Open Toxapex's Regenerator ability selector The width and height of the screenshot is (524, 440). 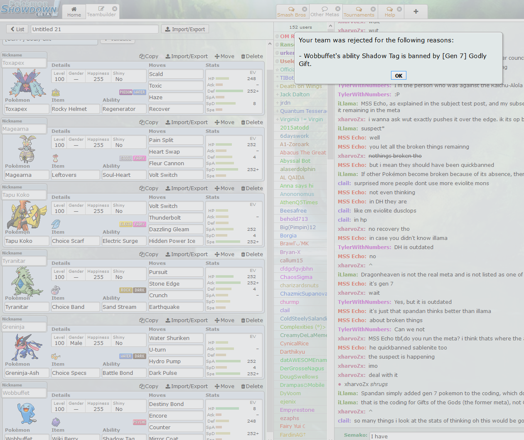click(x=124, y=109)
